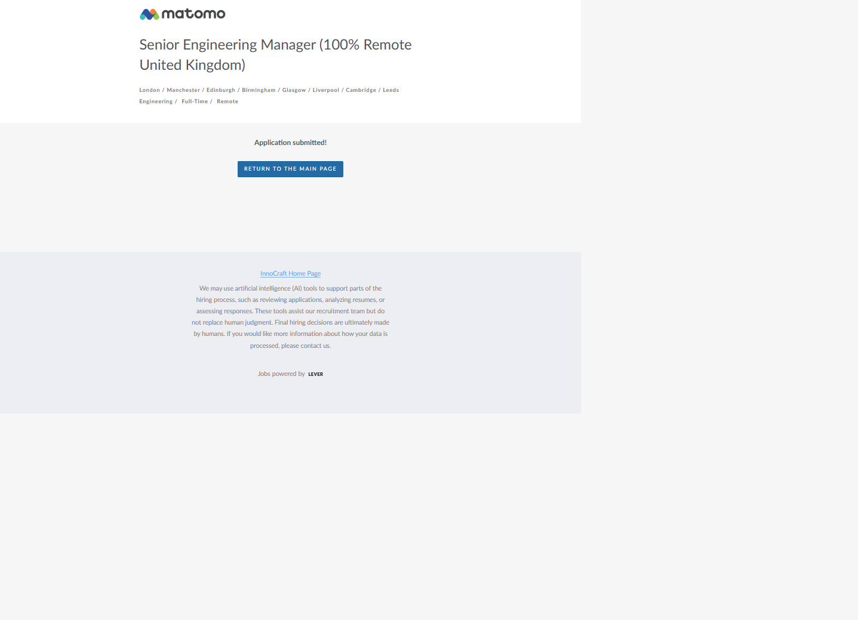Click the Engineering department label

156,101
